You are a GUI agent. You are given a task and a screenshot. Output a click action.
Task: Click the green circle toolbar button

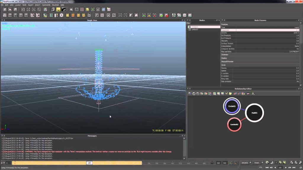click(144, 15)
